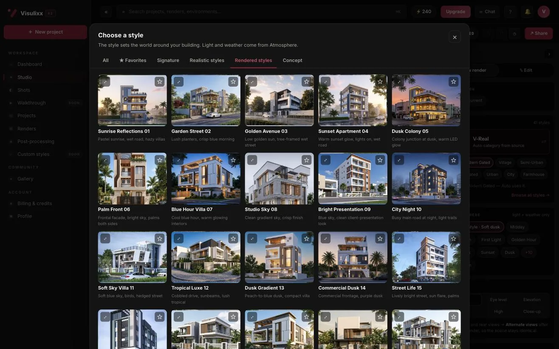Favorite the Sunrise Reflections 01 style

pos(160,82)
